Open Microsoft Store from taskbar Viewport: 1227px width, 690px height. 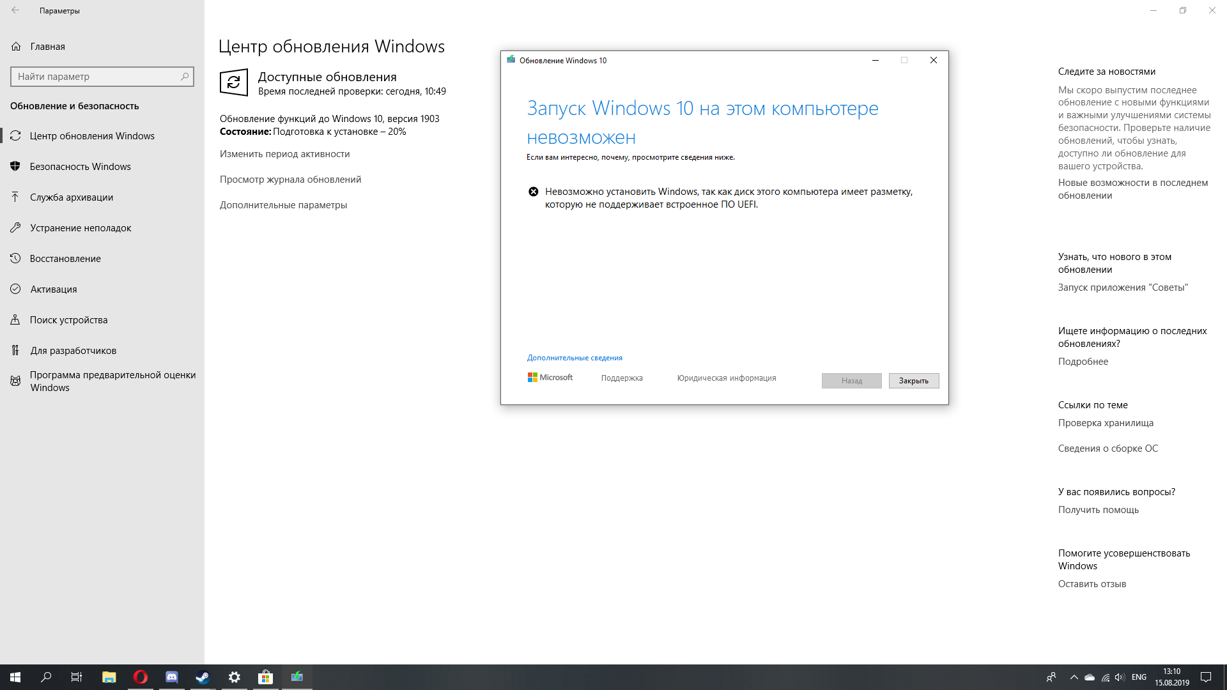266,677
